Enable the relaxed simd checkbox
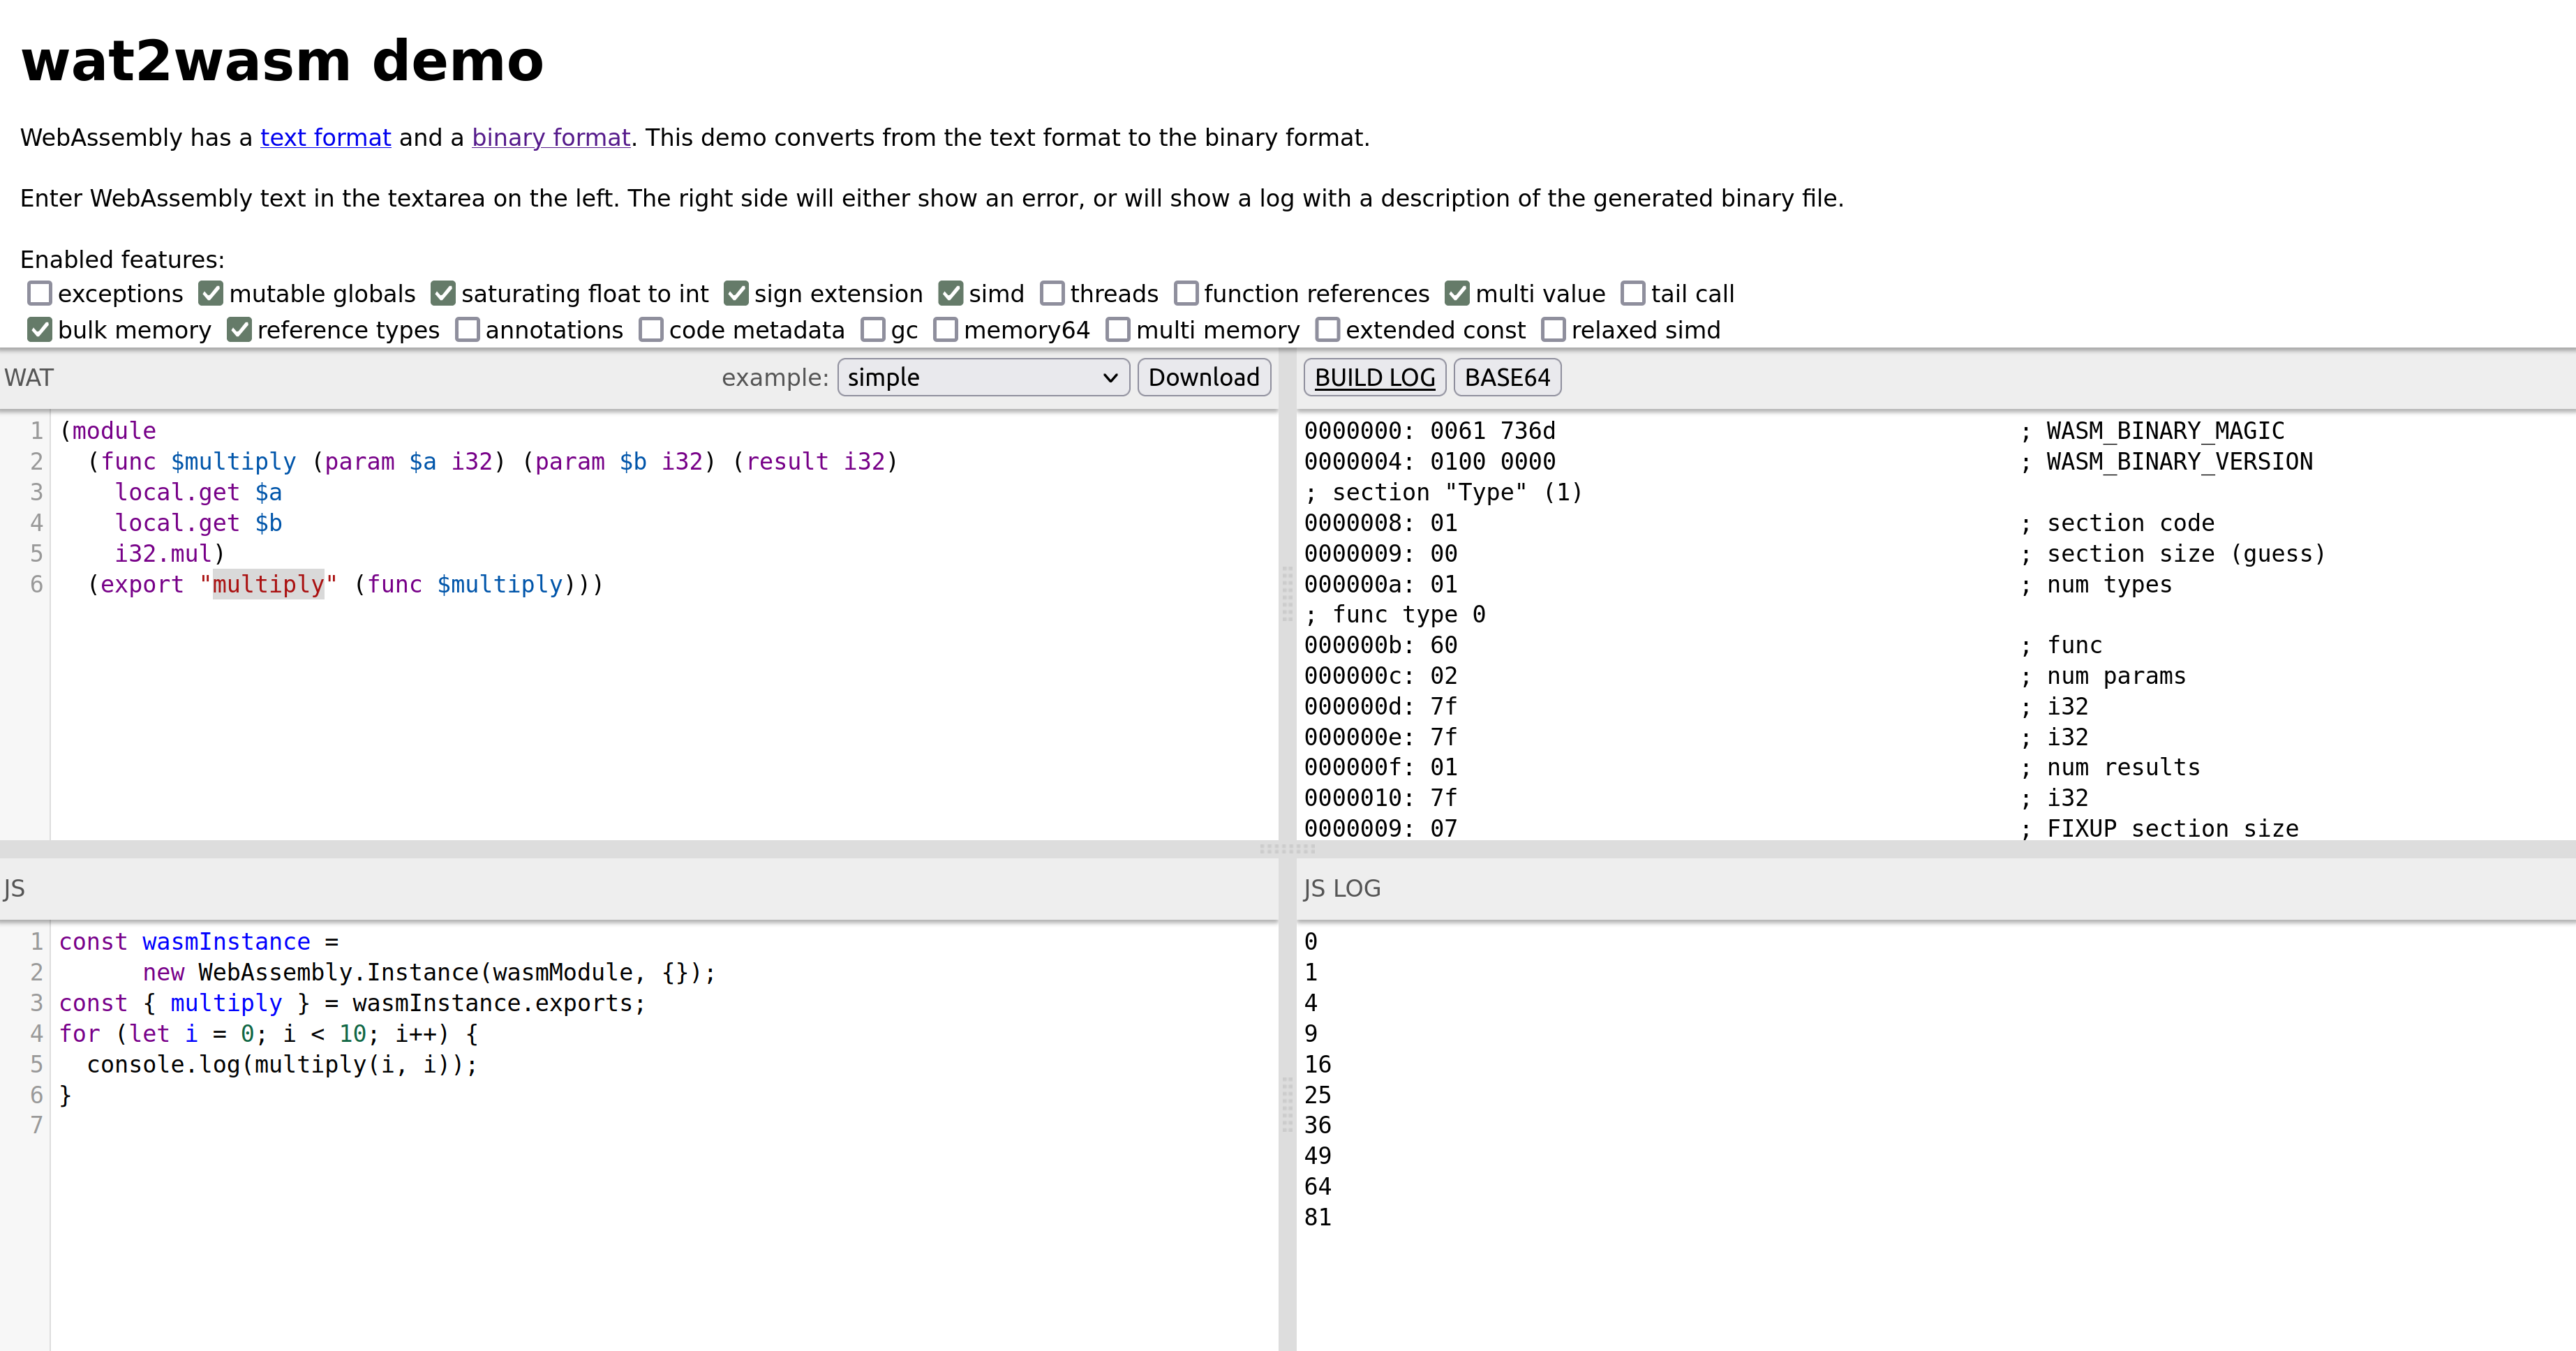Screen dimensions: 2576x1351 1553,329
